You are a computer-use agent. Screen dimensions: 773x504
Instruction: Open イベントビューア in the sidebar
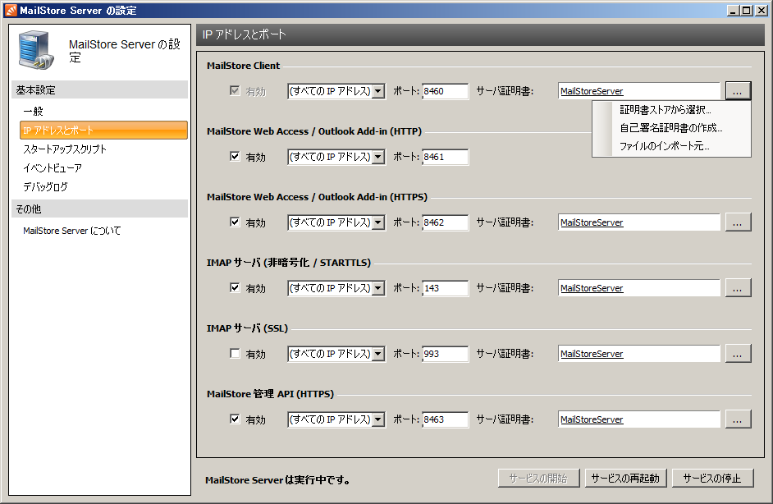tap(53, 168)
